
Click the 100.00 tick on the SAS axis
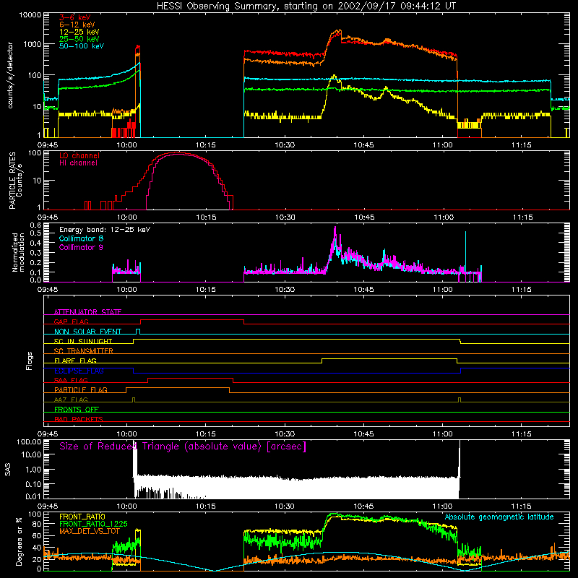(x=29, y=442)
